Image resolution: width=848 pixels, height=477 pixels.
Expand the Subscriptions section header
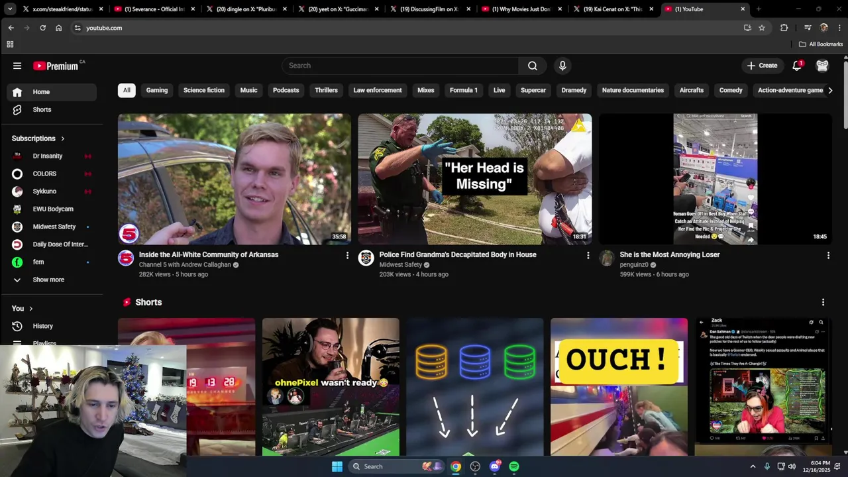38,138
